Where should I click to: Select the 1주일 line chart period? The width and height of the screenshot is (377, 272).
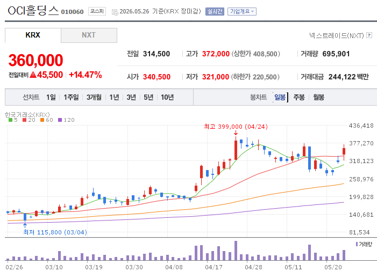click(71, 97)
